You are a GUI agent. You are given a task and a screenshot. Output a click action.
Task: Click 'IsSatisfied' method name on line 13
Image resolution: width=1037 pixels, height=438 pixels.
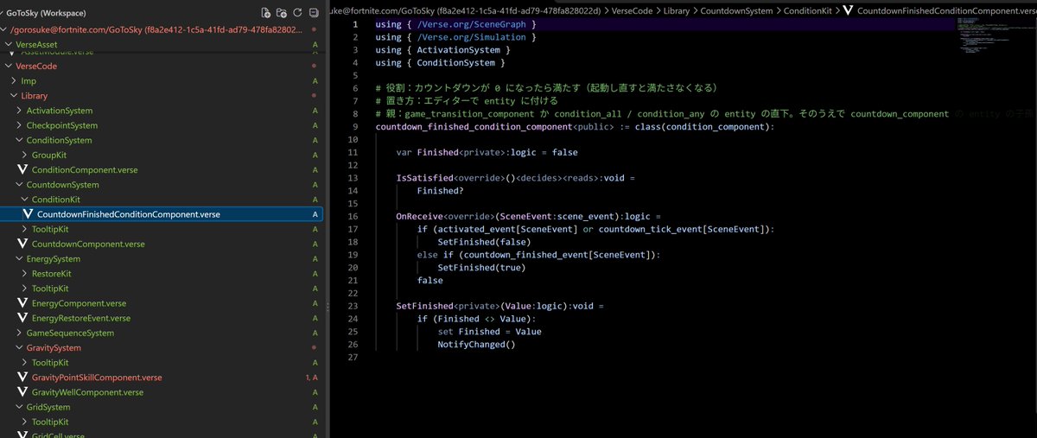click(x=424, y=178)
